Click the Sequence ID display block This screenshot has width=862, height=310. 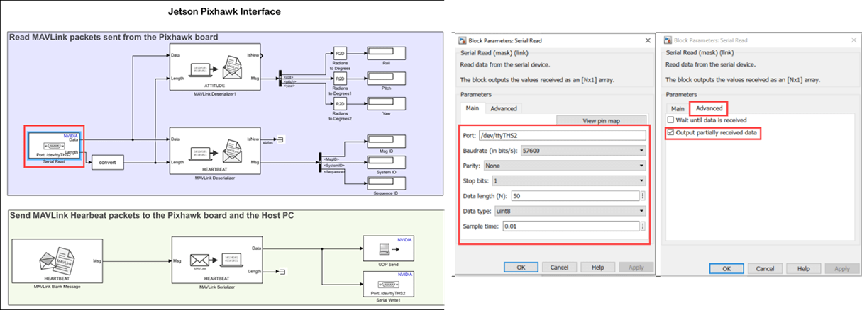[x=385, y=182]
